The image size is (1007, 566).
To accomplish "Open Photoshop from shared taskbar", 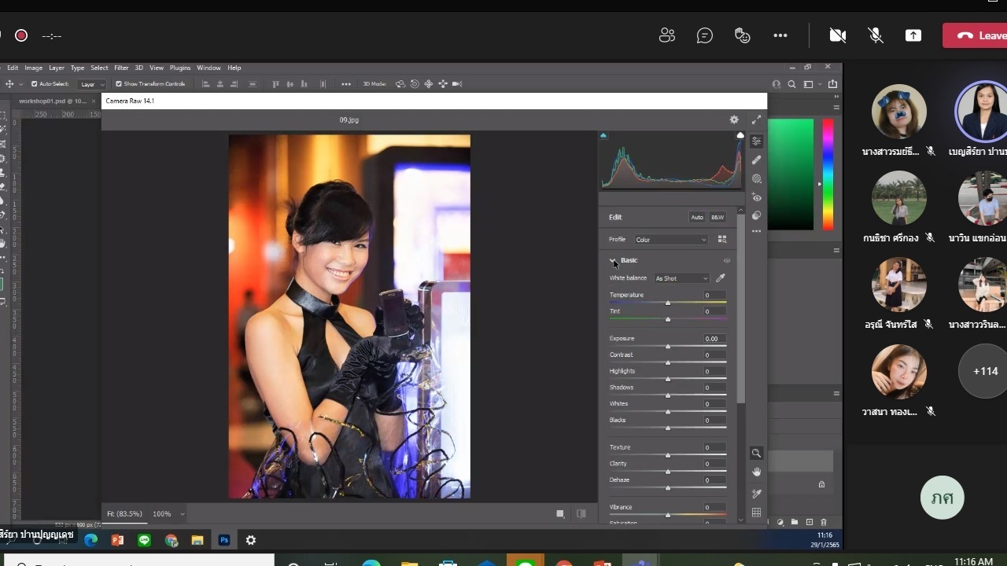I will point(224,540).
